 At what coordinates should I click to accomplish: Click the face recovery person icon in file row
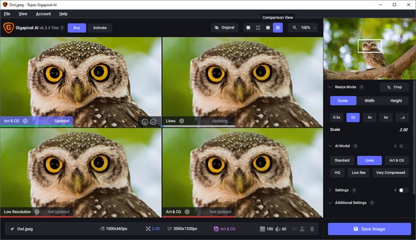pos(302,229)
